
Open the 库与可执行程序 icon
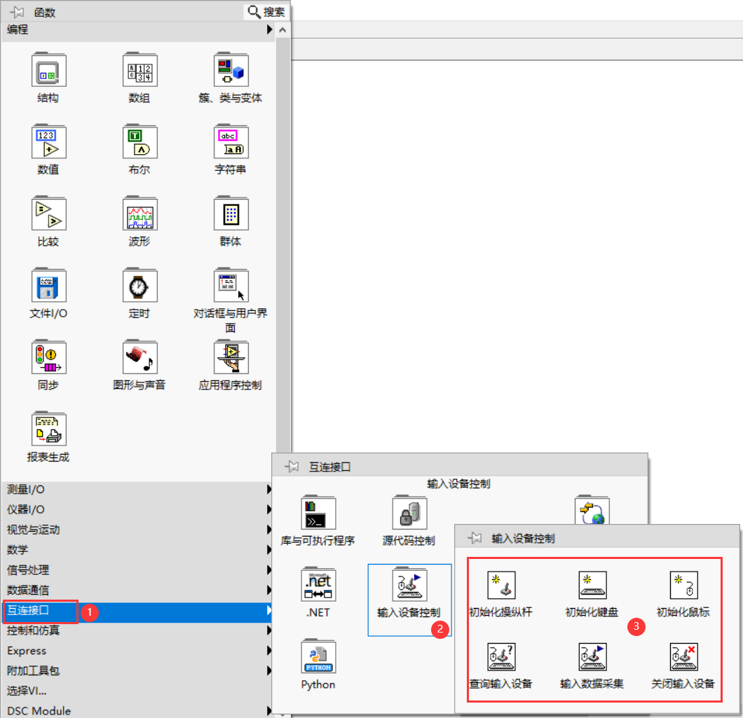318,513
